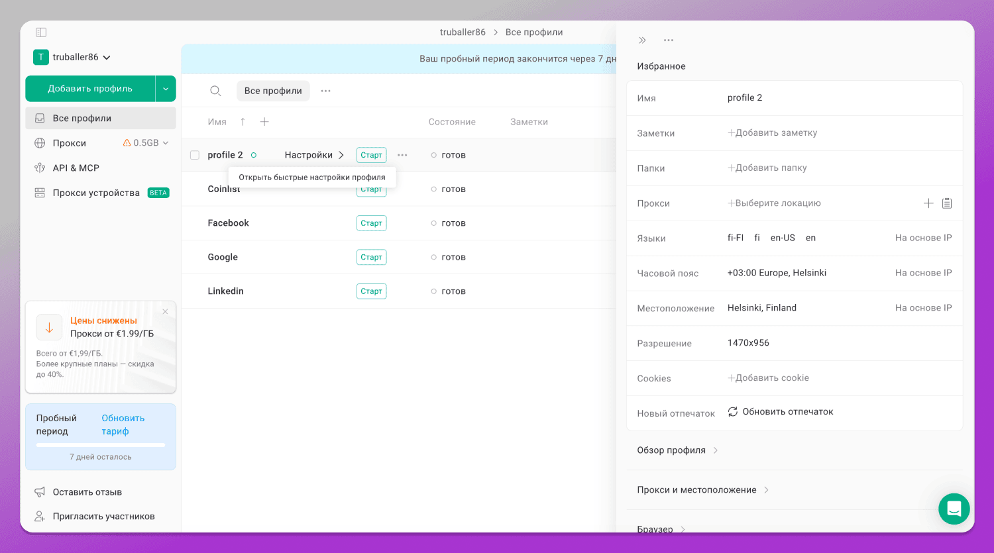Click the 1470x956 resolution value

coord(748,343)
